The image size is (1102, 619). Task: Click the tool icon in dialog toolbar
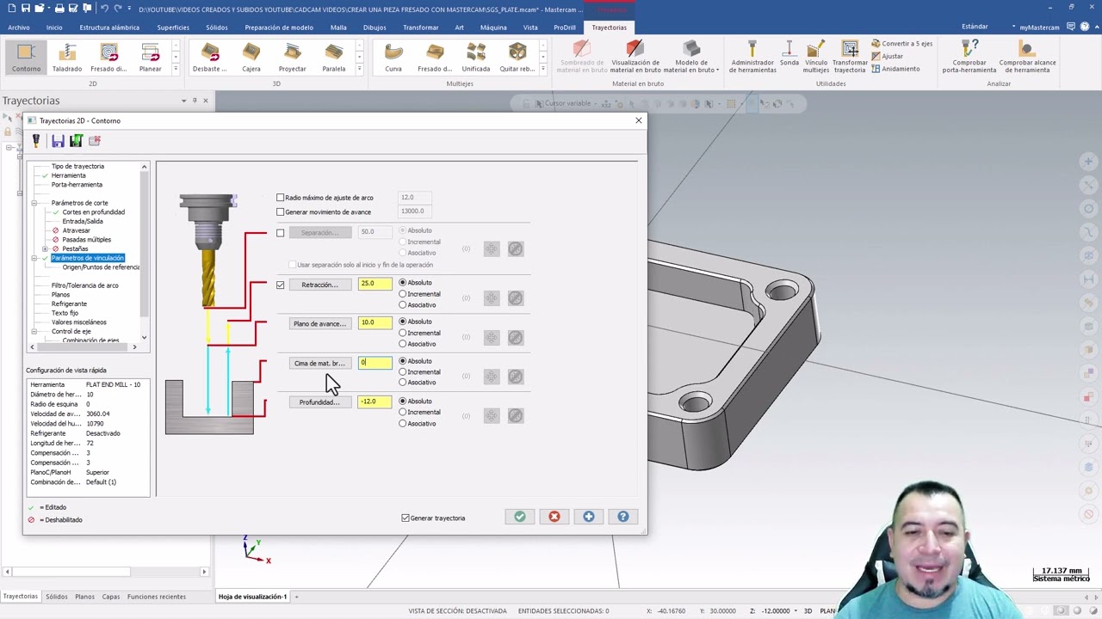(36, 140)
